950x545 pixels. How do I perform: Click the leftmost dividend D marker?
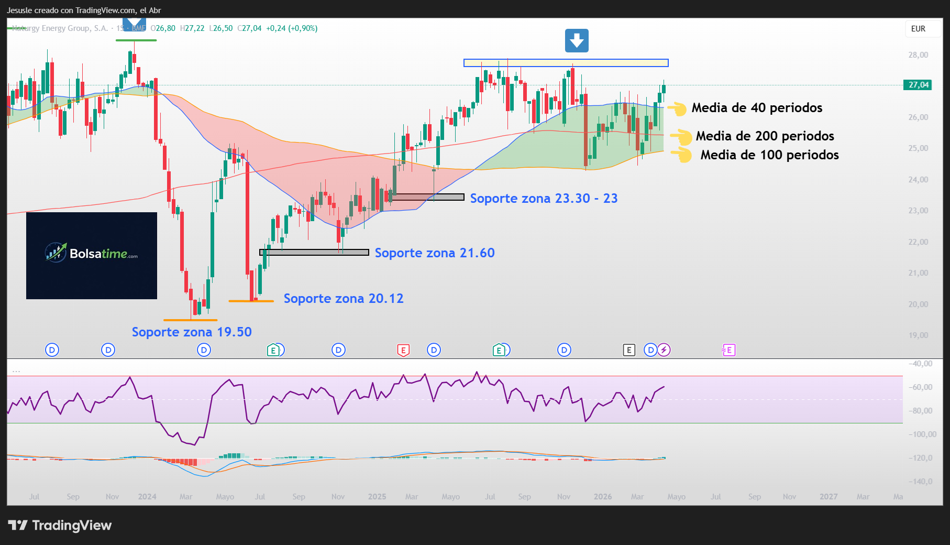point(52,350)
